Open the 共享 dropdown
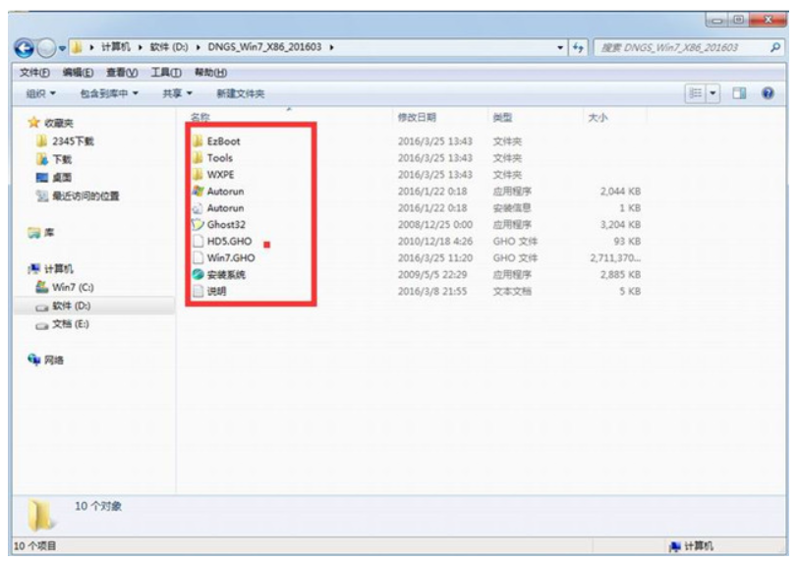The height and width of the screenshot is (563, 798). [177, 93]
